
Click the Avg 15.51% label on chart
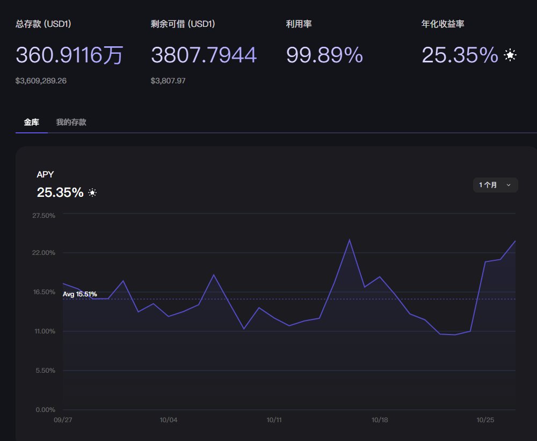pyautogui.click(x=79, y=294)
